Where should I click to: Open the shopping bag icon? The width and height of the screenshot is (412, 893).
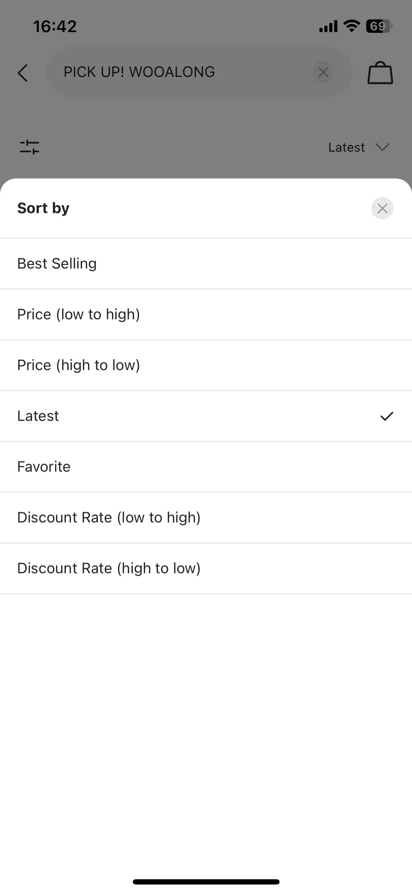(x=380, y=73)
